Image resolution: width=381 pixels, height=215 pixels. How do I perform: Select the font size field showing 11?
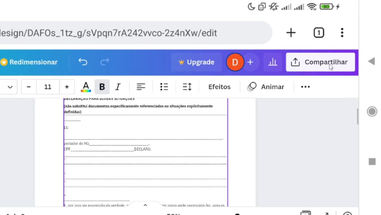(x=48, y=87)
